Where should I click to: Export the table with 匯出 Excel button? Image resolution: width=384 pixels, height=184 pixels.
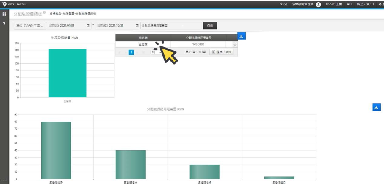[x=222, y=52]
